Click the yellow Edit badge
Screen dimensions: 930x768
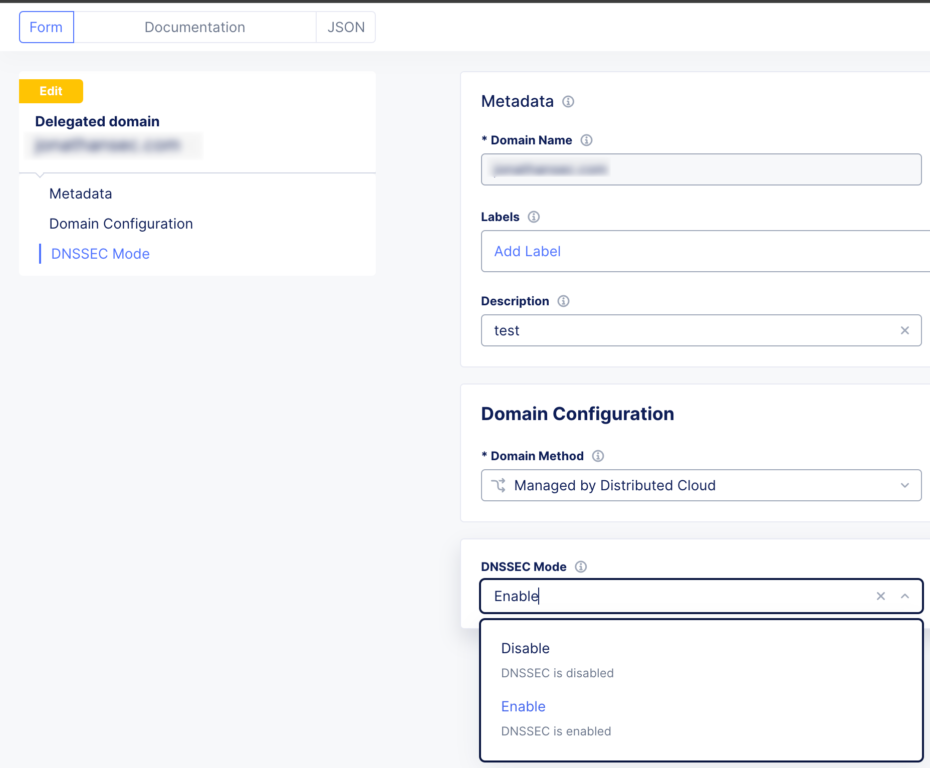click(51, 91)
